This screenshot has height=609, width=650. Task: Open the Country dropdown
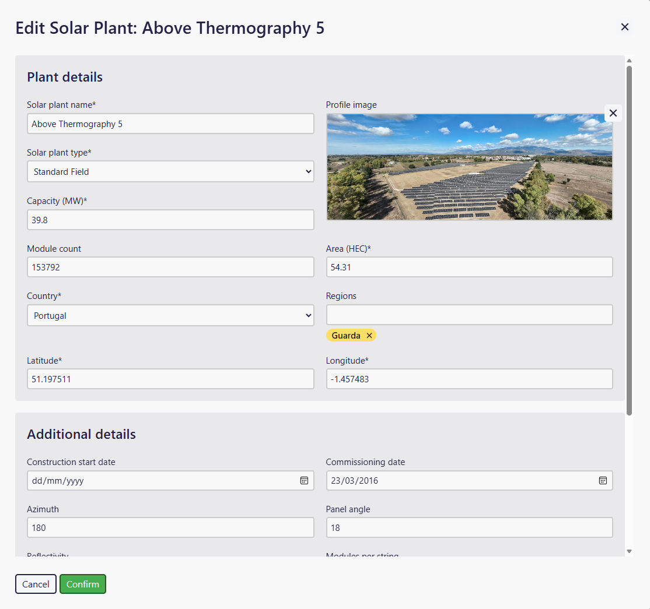pyautogui.click(x=170, y=316)
